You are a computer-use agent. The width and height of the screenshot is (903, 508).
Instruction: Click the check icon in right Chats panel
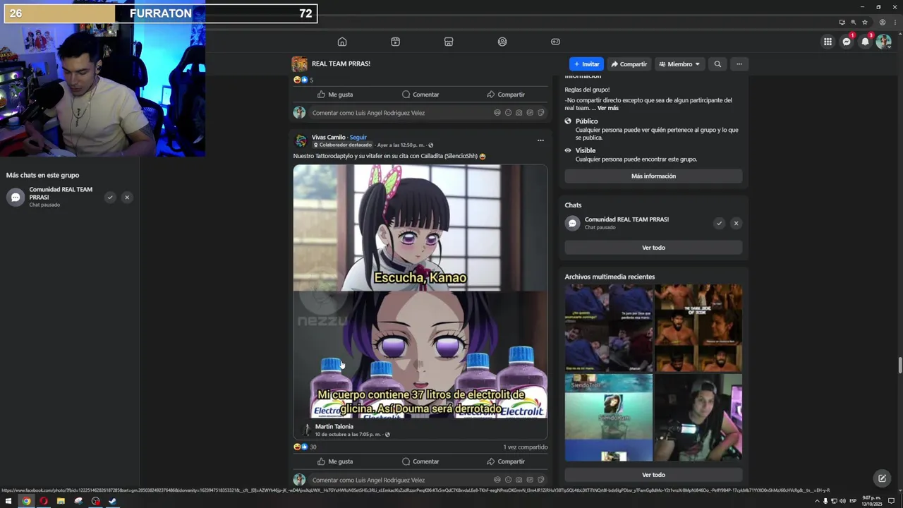click(x=719, y=223)
